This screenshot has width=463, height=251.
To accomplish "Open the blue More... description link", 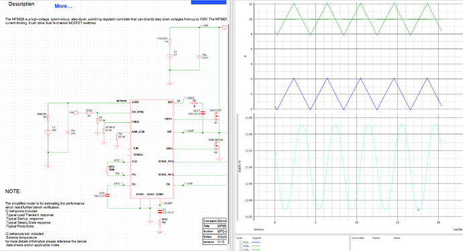I will coord(63,6).
